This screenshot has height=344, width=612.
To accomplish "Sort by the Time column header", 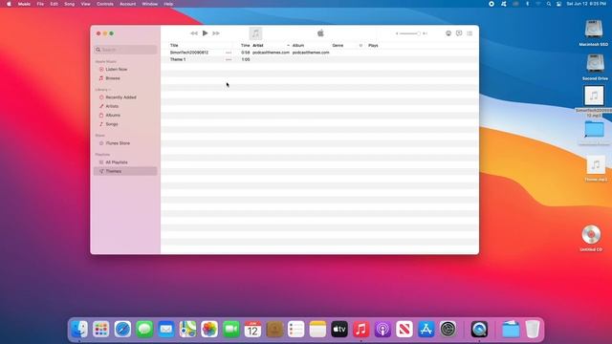I will (x=245, y=45).
